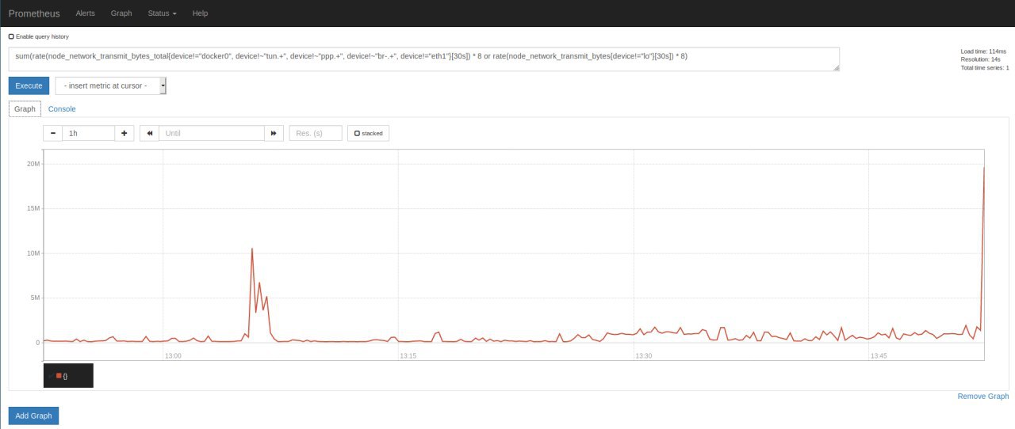
Task: Open Graph in the top navigation bar
Action: click(x=121, y=13)
